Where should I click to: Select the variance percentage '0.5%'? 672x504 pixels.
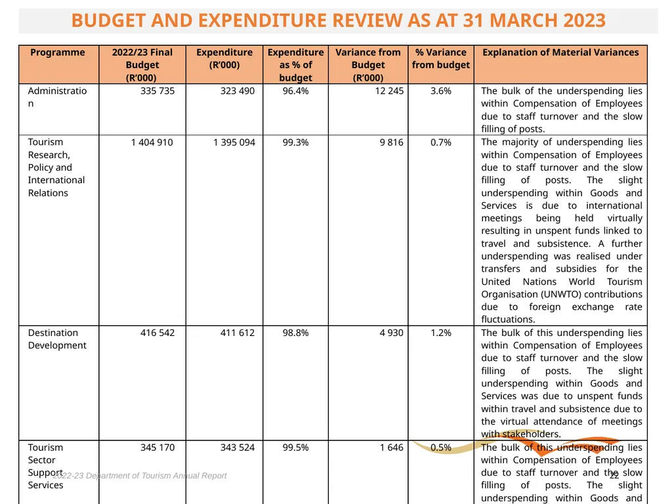click(440, 448)
